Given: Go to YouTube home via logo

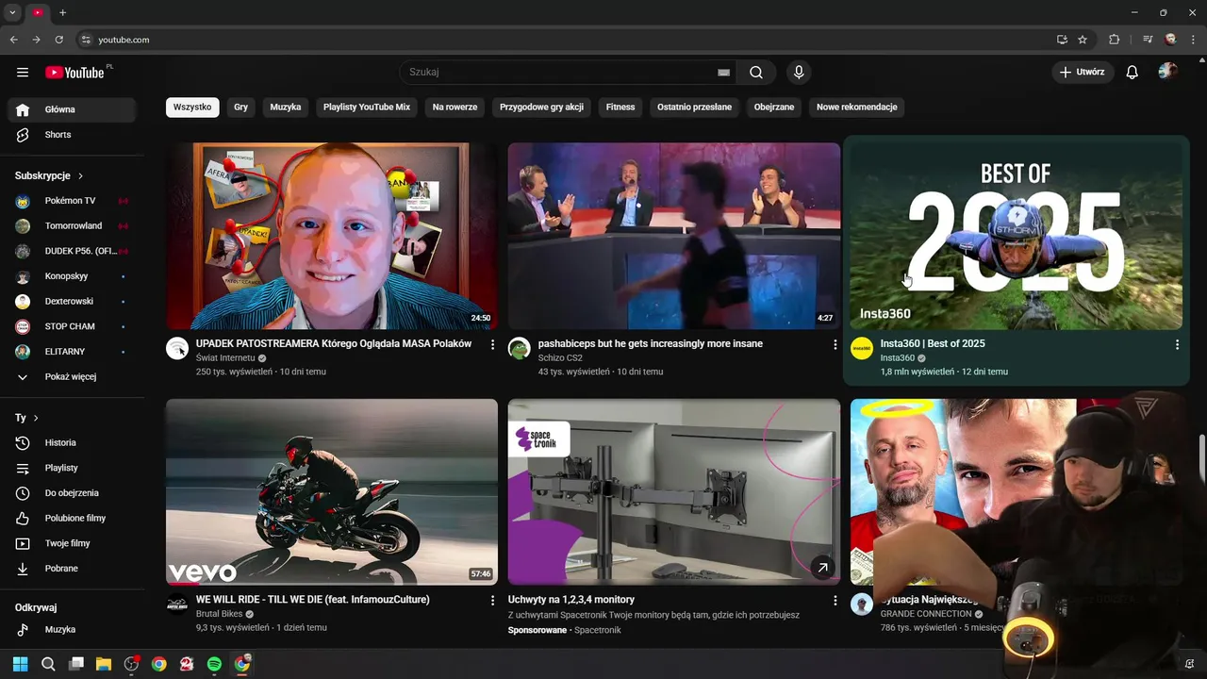Looking at the screenshot, I should (x=74, y=73).
